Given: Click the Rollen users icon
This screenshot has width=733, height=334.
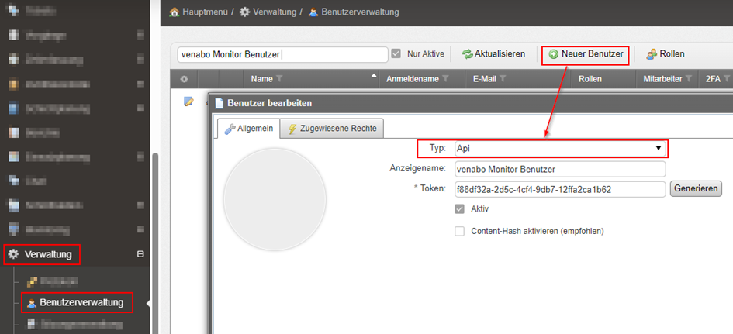Looking at the screenshot, I should [x=652, y=54].
